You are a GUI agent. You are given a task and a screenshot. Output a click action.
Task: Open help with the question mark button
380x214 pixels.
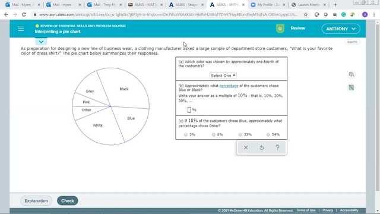pyautogui.click(x=277, y=147)
